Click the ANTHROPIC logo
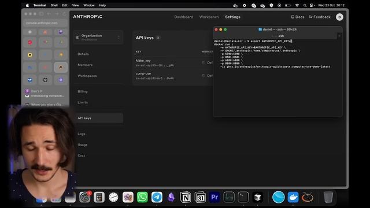The width and height of the screenshot is (370, 208). [x=88, y=17]
